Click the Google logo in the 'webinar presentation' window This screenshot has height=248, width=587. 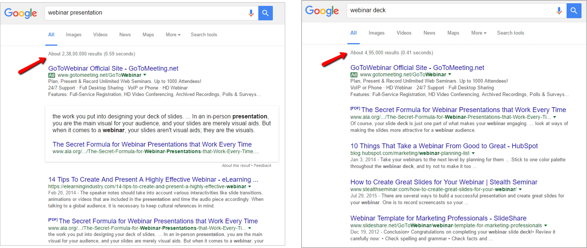pos(21,13)
